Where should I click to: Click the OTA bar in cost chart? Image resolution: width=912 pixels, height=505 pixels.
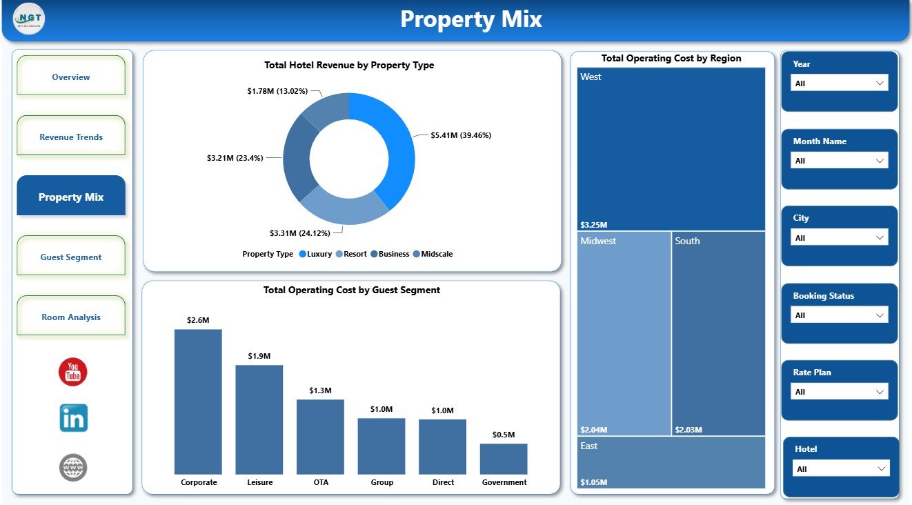(320, 437)
